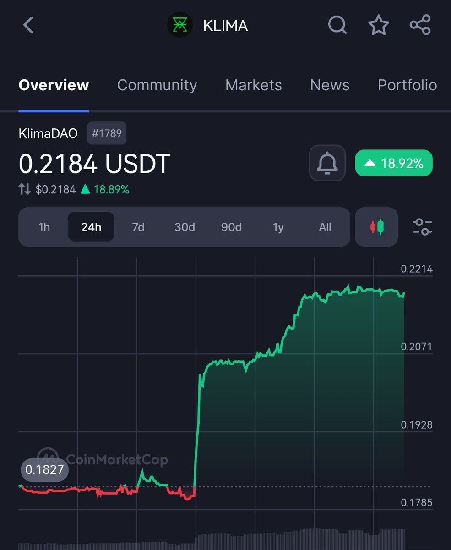This screenshot has width=451, height=550.
Task: Select the 1h time range
Action: [x=44, y=227]
